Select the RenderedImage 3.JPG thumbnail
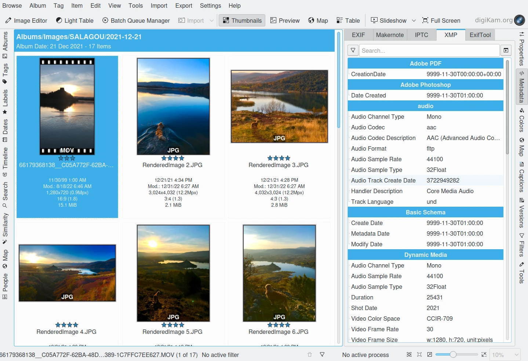This screenshot has height=361, width=528. tap(279, 107)
